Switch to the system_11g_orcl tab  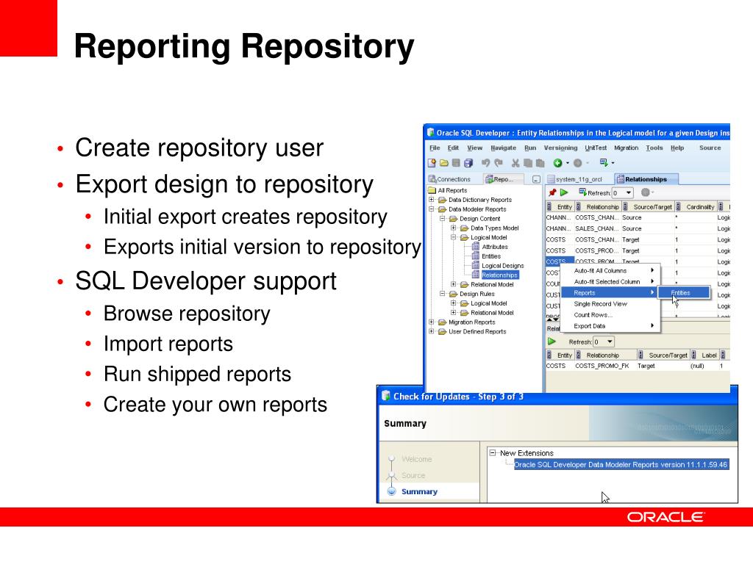(x=575, y=179)
